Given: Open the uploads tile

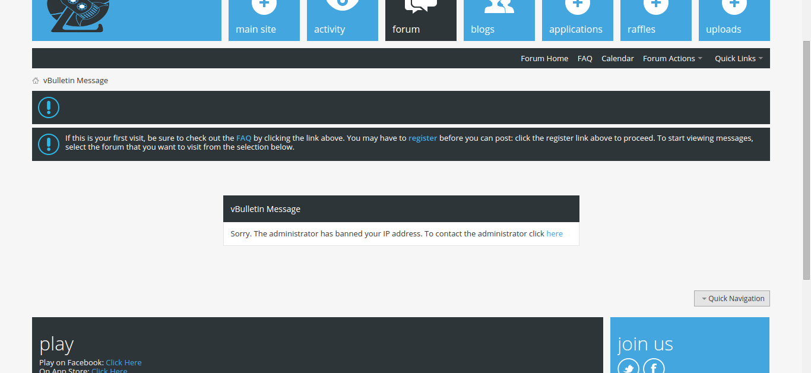Looking at the screenshot, I should pyautogui.click(x=734, y=20).
